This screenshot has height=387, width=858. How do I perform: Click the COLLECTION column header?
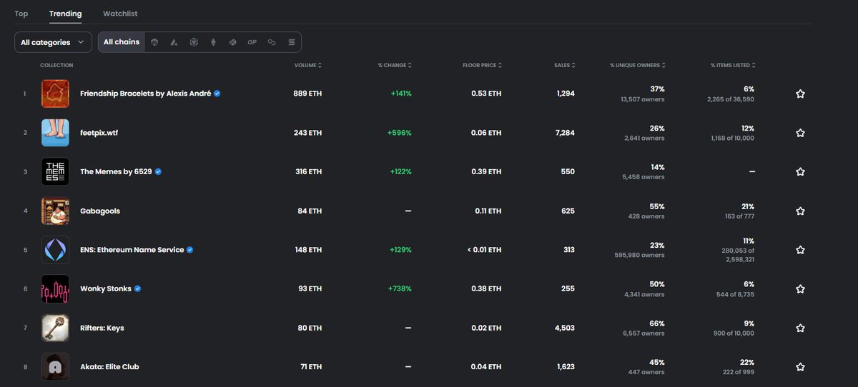[56, 65]
